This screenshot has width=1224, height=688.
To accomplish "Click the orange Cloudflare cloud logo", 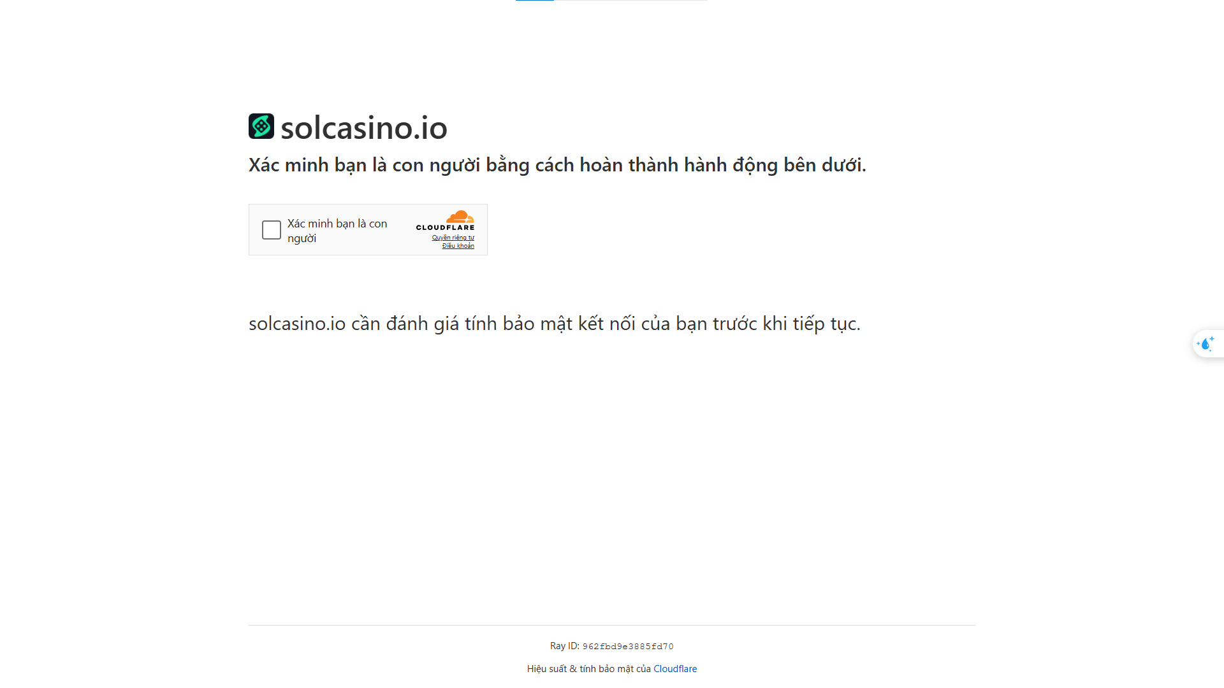I will point(460,217).
